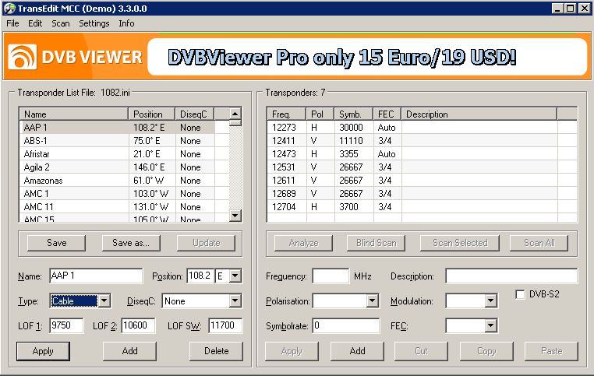The image size is (594, 376).
Task: Click the TransEdit title bar app icon
Action: (x=9, y=8)
